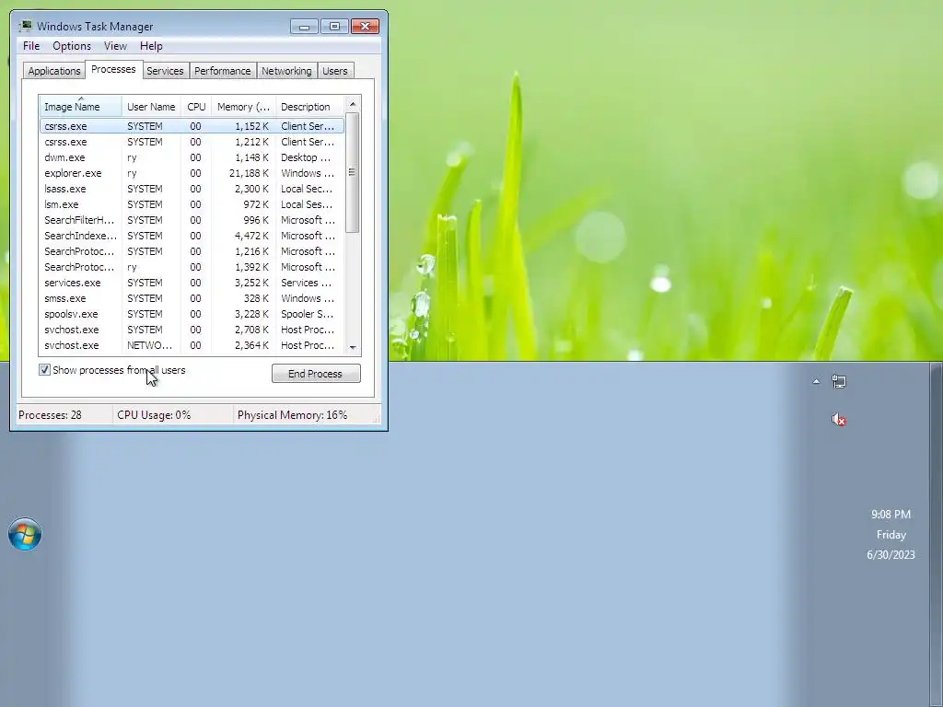Switch to the Performance tab

(x=223, y=71)
